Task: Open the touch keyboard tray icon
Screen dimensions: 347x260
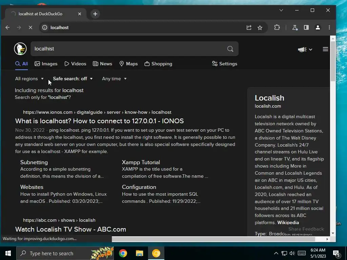Action: tap(302, 253)
